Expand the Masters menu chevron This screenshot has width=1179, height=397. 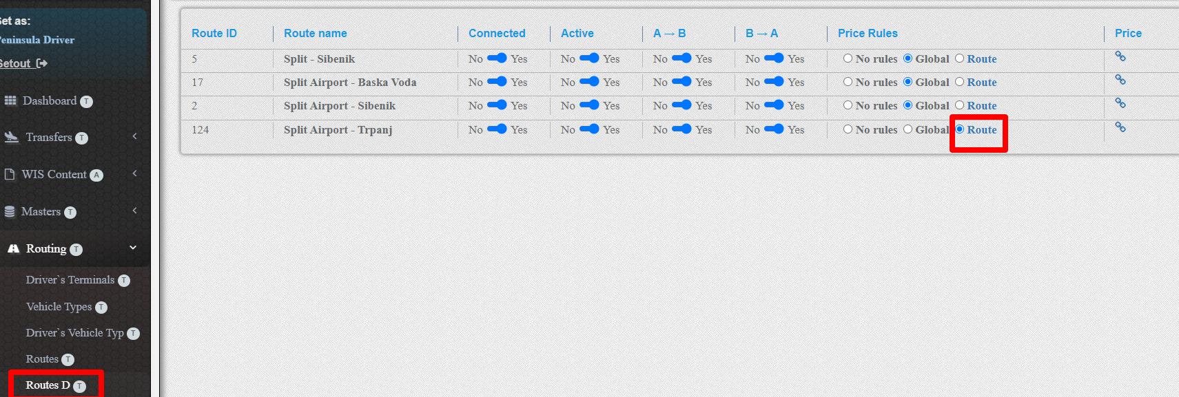pos(134,211)
